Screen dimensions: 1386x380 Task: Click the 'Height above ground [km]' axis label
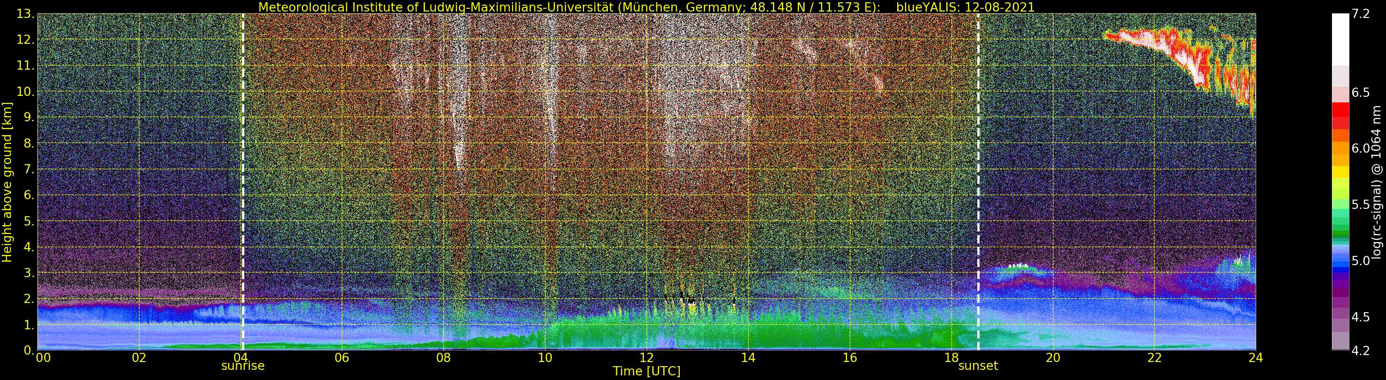pos(7,182)
